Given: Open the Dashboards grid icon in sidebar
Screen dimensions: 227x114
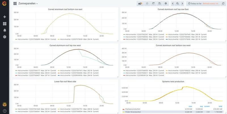Looking at the screenshot, I should [x=5, y=24].
